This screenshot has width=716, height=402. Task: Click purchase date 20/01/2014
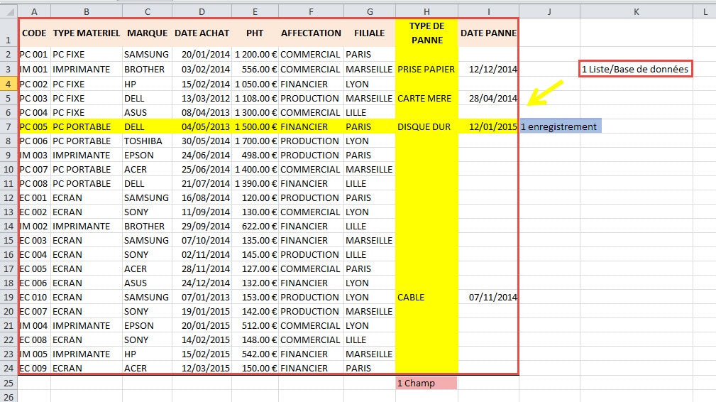coord(202,55)
